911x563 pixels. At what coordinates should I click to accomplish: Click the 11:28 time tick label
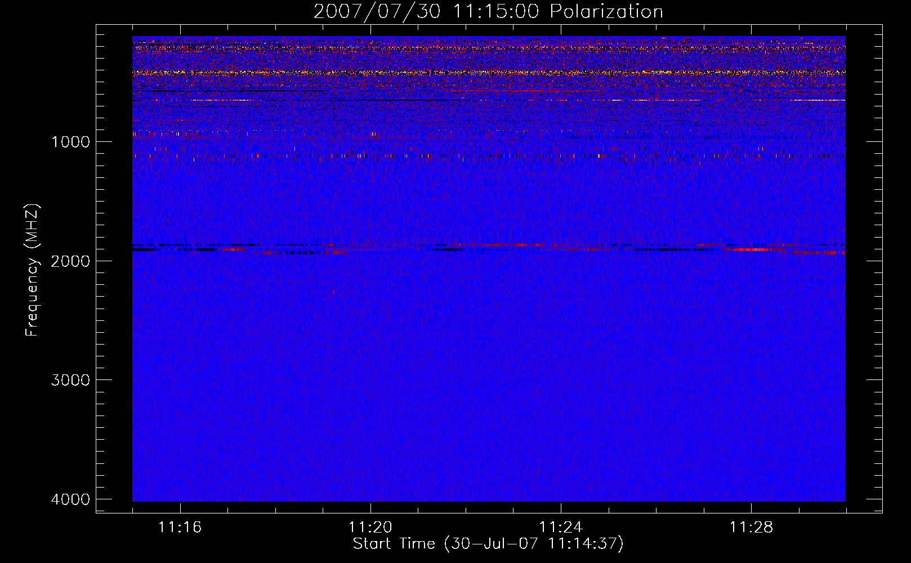(x=751, y=528)
